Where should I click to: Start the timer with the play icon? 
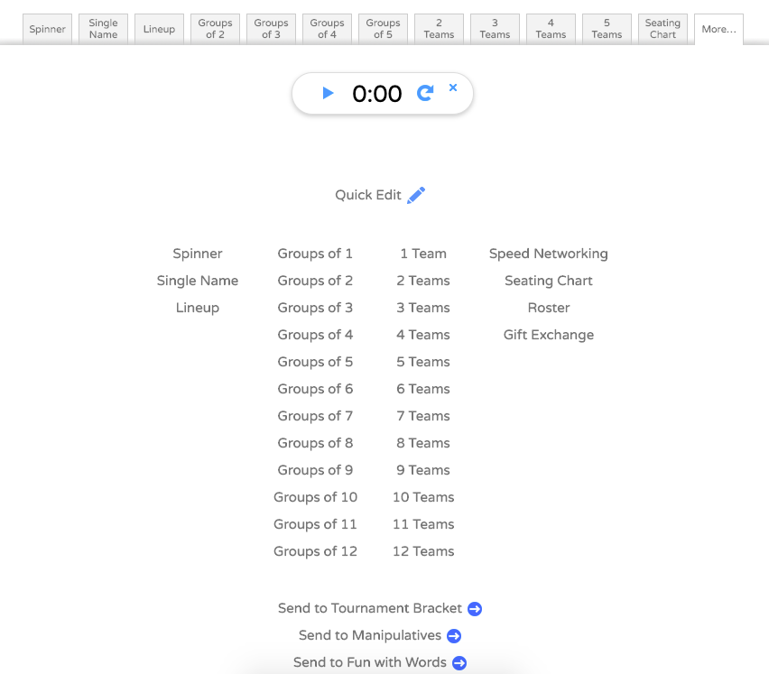point(328,93)
